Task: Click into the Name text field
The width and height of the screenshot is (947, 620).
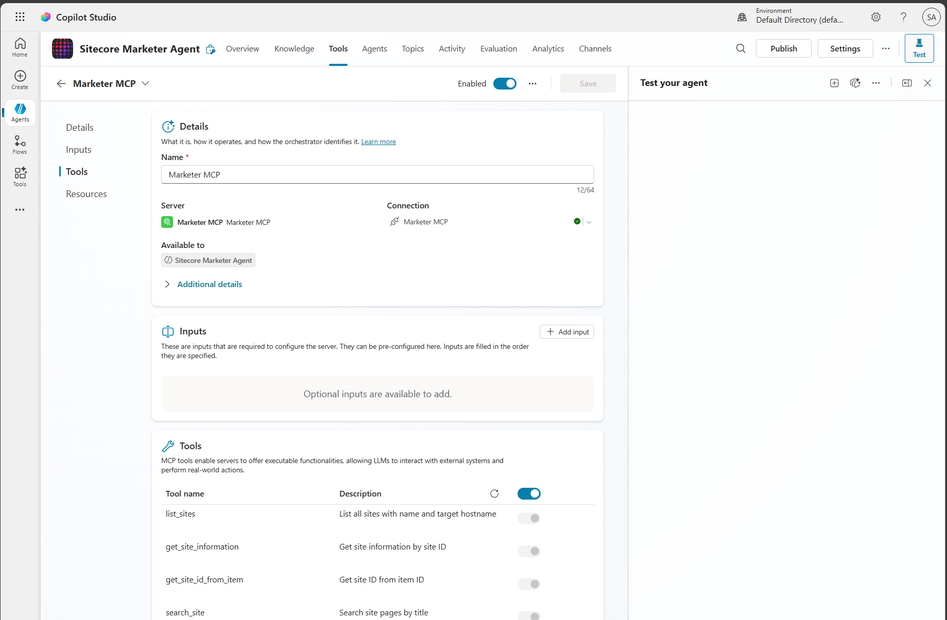Action: click(x=377, y=174)
